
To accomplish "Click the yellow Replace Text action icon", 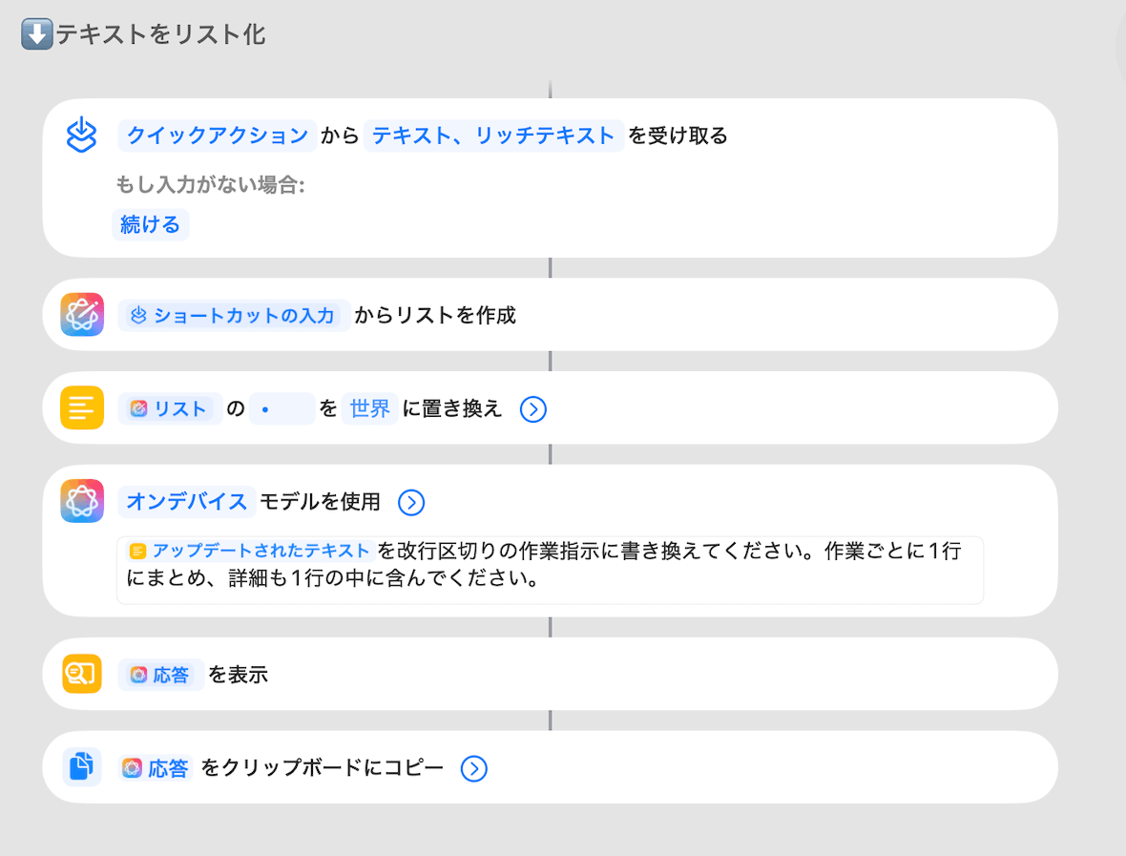I will coord(82,408).
